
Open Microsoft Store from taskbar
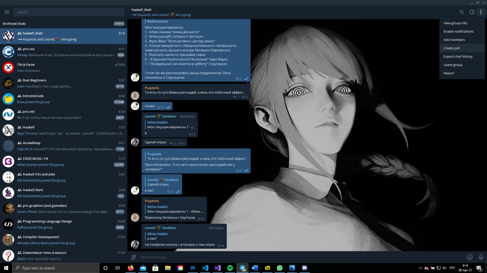click(155, 268)
